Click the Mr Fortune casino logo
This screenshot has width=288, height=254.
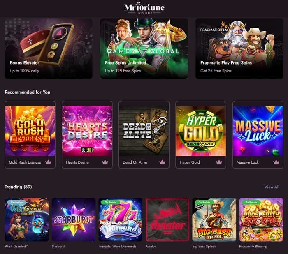click(144, 8)
